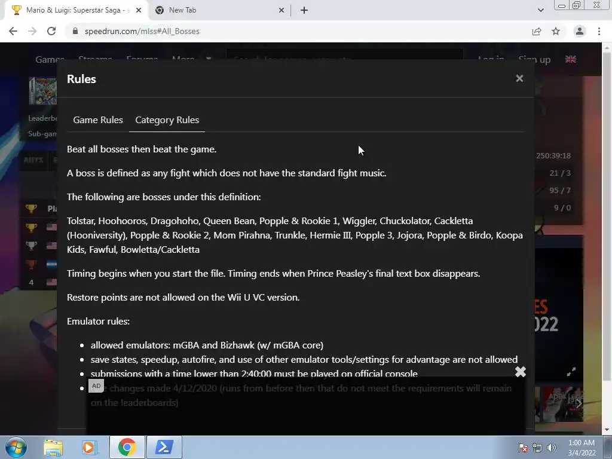The height and width of the screenshot is (459, 612).
Task: Open the Windows Start menu
Action: (16, 447)
